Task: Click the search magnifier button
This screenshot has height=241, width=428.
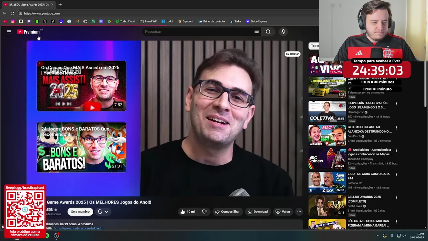Action: (x=268, y=32)
